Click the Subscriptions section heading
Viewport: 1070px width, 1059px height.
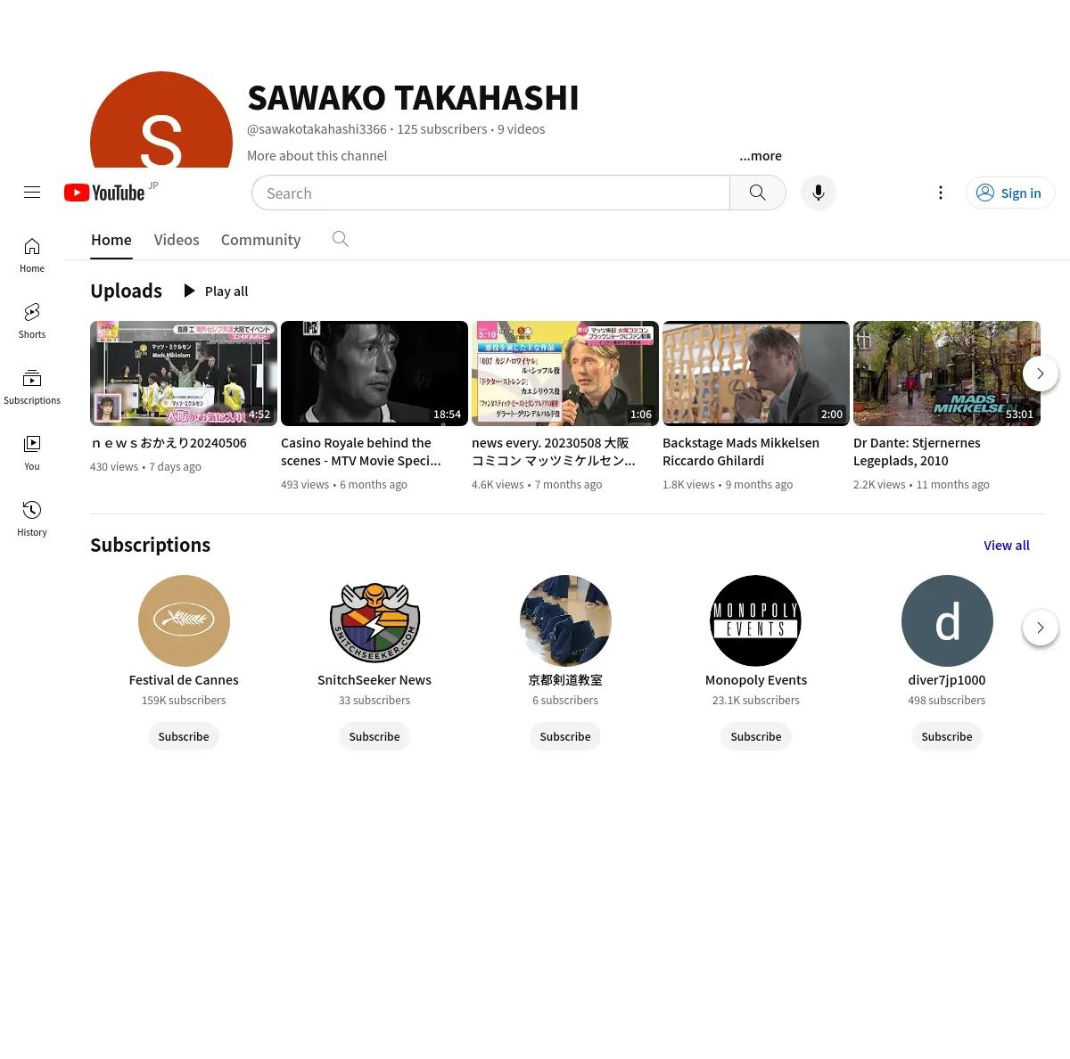151,545
